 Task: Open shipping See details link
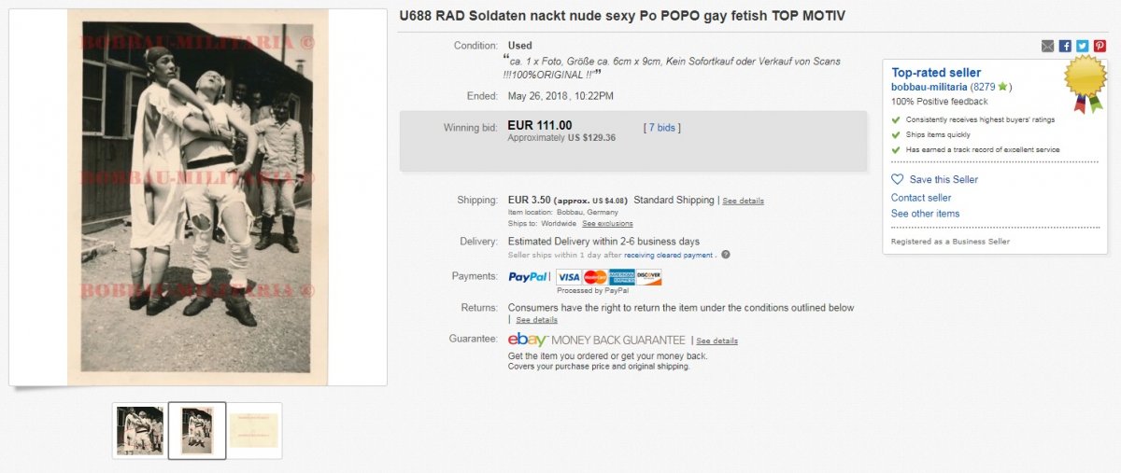pyautogui.click(x=743, y=201)
